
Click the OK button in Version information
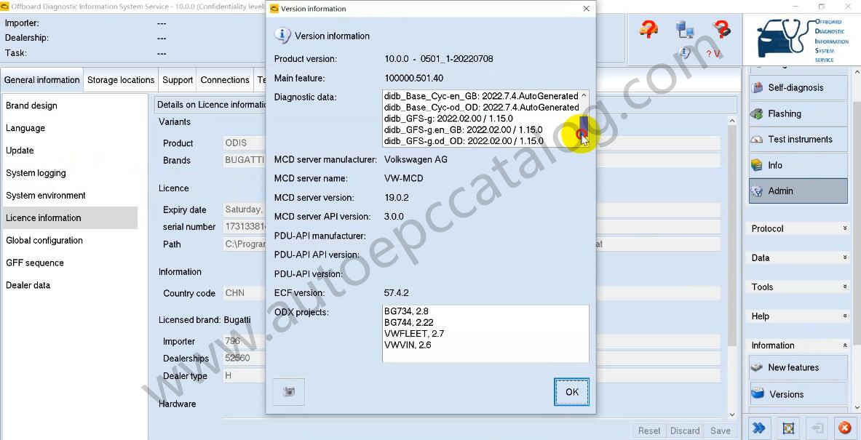pos(571,392)
